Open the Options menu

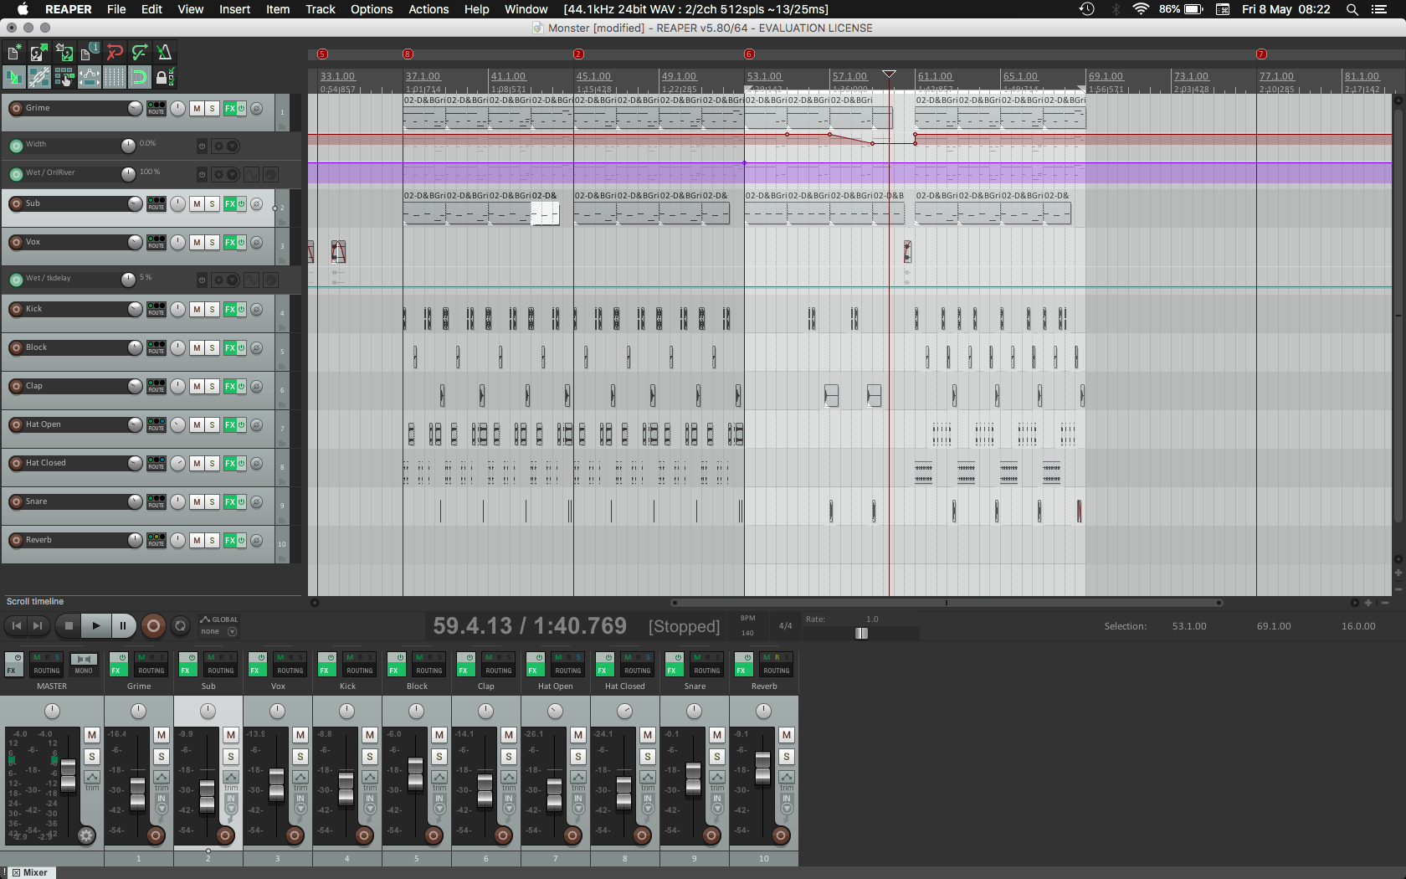point(372,9)
